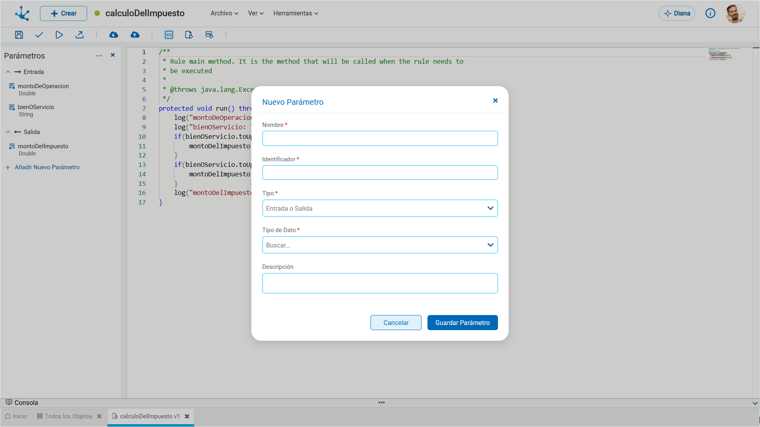Switch to the Inicio tab

(x=16, y=416)
